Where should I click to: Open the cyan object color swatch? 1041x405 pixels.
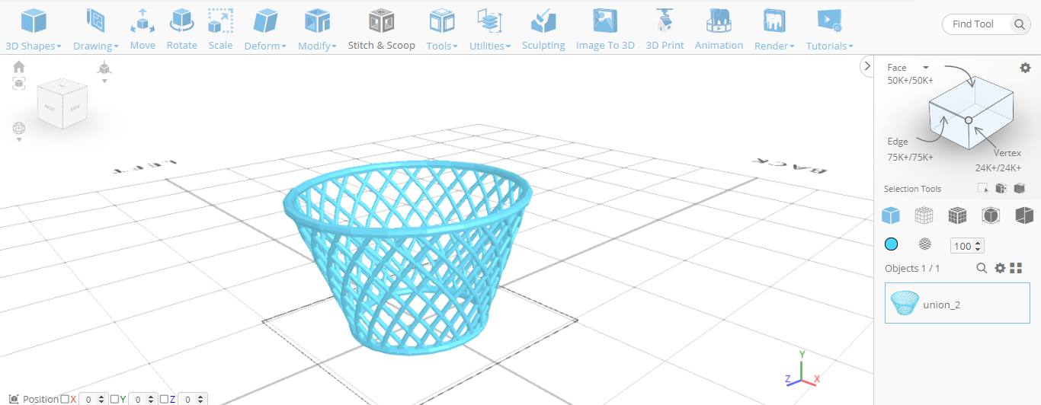pos(891,244)
